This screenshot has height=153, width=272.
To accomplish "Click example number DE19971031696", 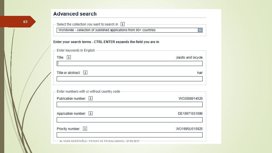I will (190, 114).
